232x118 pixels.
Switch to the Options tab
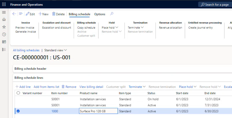point(100,14)
